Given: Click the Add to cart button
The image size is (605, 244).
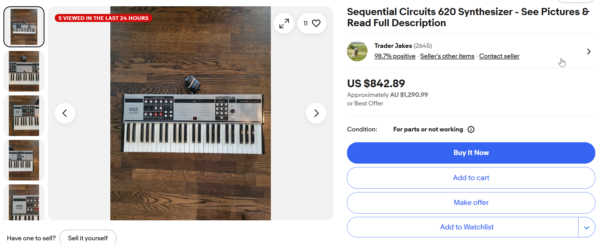Looking at the screenshot, I should (471, 178).
